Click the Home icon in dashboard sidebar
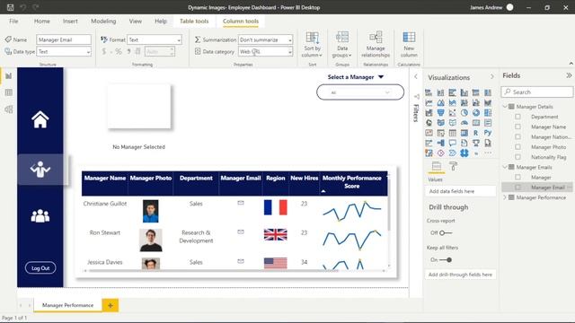The width and height of the screenshot is (575, 323). [40, 119]
